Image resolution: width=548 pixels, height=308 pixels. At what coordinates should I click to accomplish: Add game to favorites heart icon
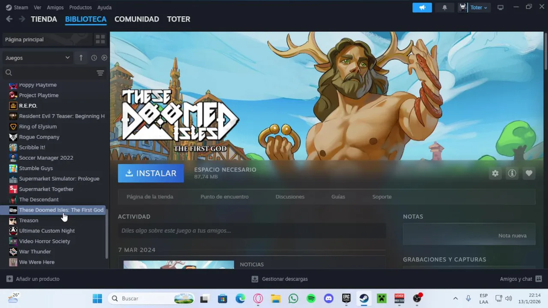coord(529,173)
